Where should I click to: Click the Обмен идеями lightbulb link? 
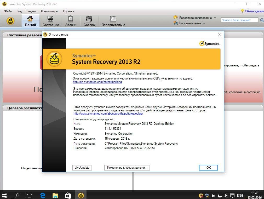coord(252,11)
